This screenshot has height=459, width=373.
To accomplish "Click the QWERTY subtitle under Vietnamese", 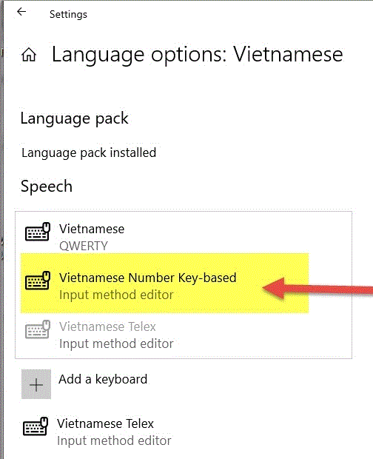I will click(x=84, y=247).
